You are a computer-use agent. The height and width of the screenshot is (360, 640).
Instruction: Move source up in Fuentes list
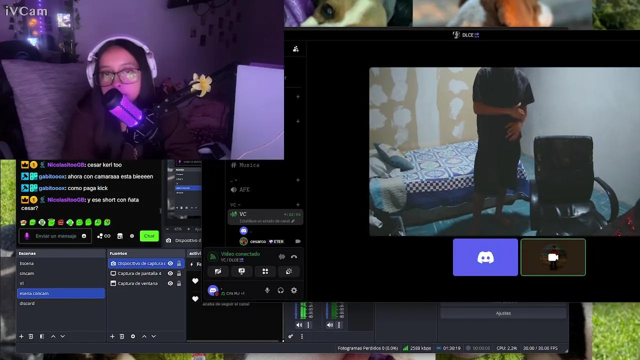click(x=144, y=336)
